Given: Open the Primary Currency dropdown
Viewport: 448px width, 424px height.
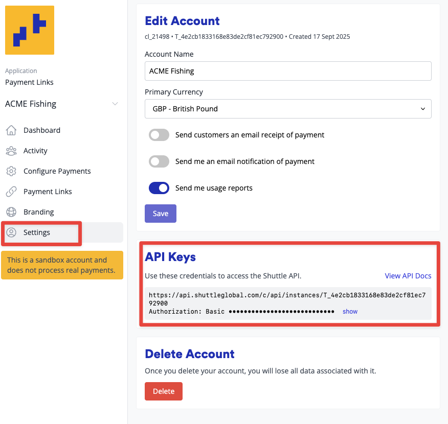Looking at the screenshot, I should click(288, 109).
